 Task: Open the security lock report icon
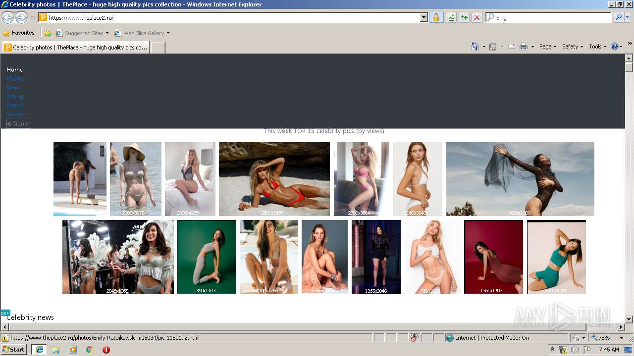pos(436,17)
